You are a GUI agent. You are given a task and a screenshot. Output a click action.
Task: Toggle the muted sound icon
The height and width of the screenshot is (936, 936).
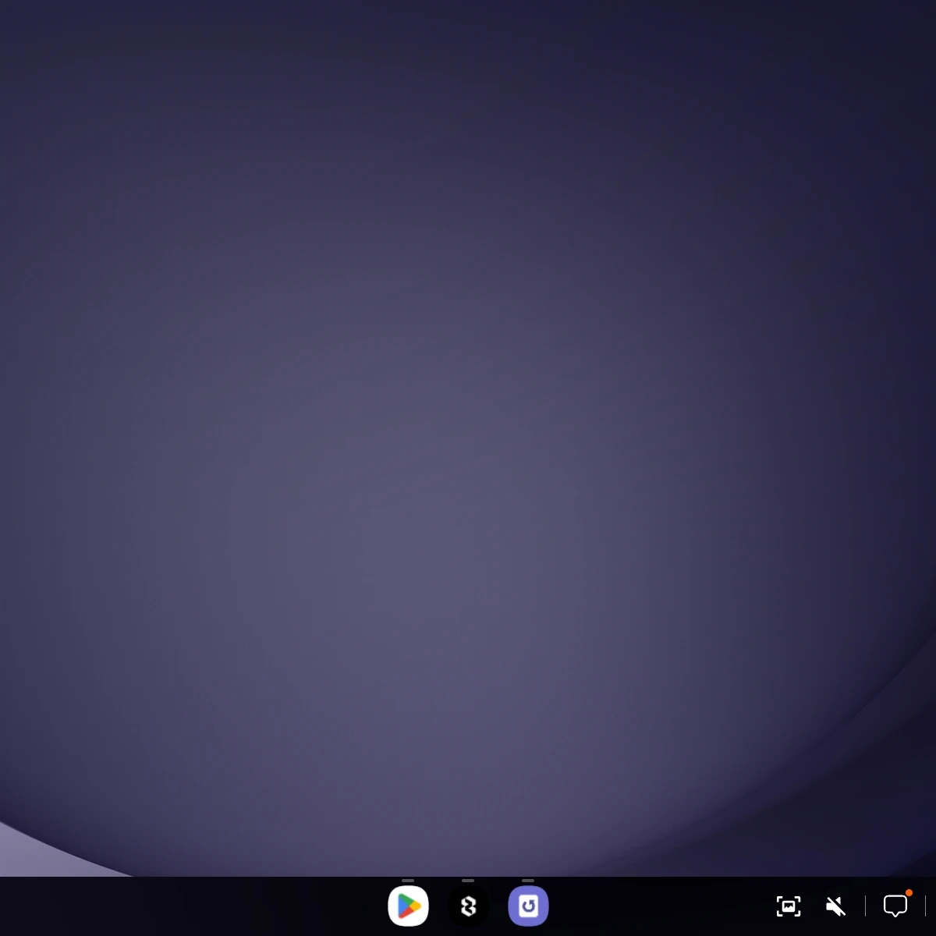(835, 906)
